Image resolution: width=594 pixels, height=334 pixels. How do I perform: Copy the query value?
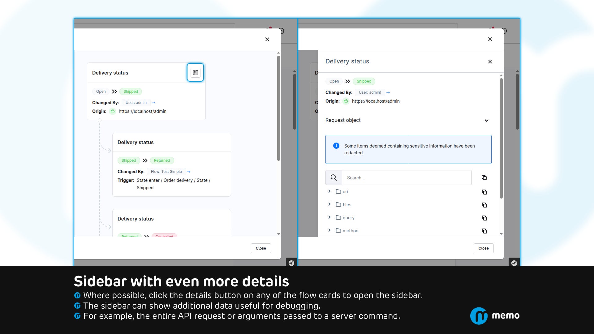(484, 218)
